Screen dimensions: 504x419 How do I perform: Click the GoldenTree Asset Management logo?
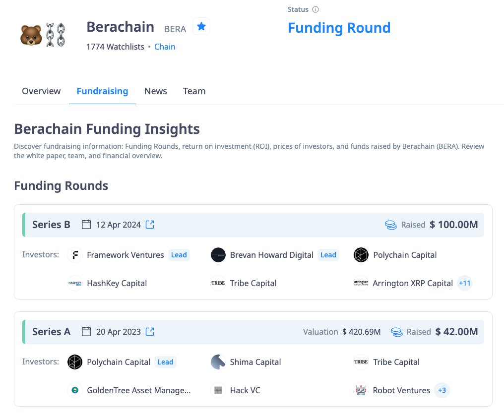[75, 390]
